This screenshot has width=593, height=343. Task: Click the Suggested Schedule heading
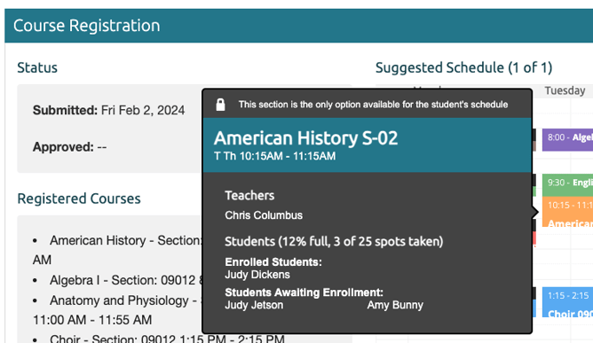click(463, 67)
